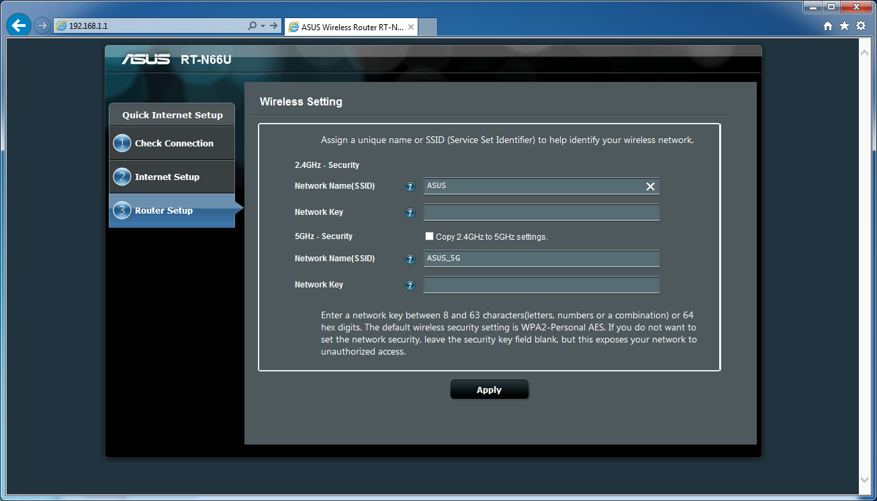Click the circled number 3 step icon
Screen dimensions: 877x501
(122, 210)
